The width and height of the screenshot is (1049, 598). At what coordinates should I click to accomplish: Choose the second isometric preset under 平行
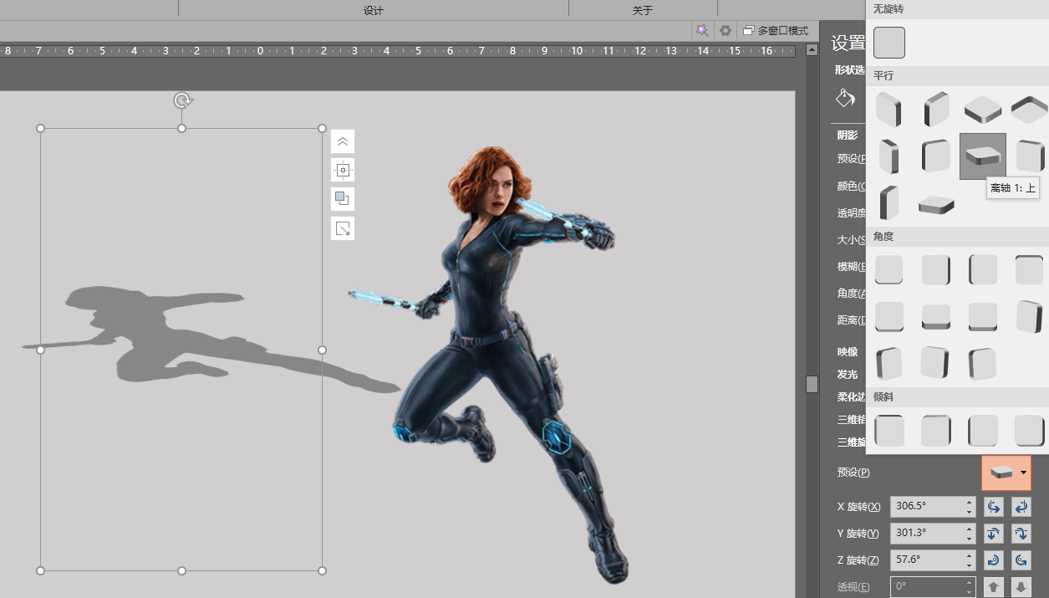tap(936, 110)
